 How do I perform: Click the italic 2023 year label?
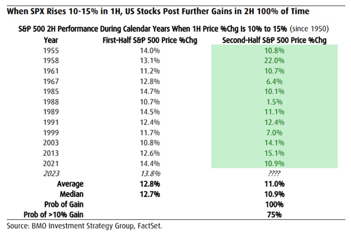[50, 174]
